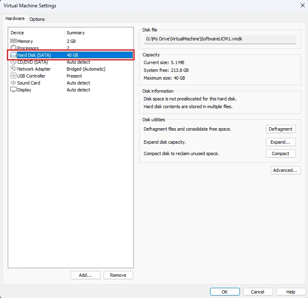Select the Memory device row

coord(71,41)
